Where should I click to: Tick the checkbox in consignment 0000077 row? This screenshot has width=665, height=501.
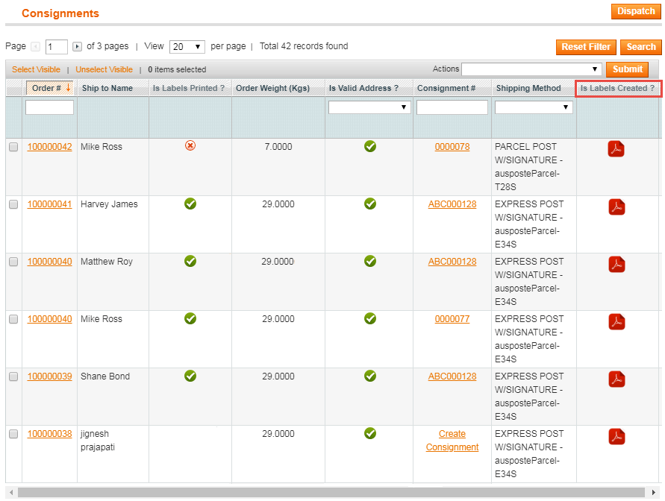coord(13,319)
